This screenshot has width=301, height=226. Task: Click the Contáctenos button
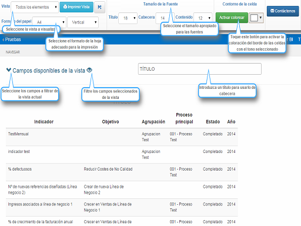[x=283, y=11]
